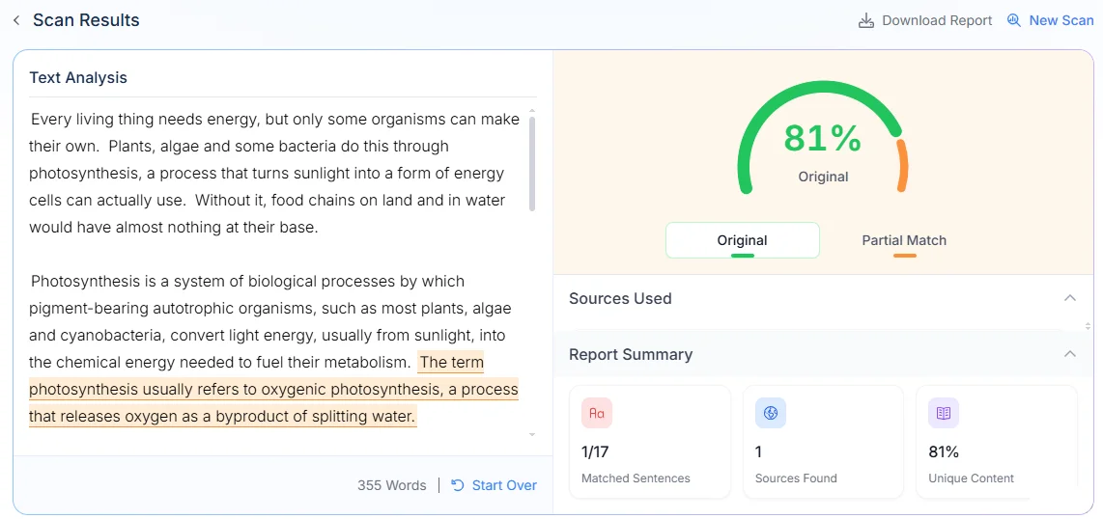Click the text analysis scrollbar thumb

coord(532,164)
